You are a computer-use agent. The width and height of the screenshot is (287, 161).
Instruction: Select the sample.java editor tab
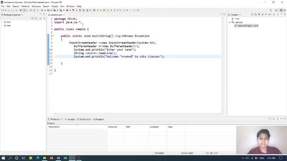click(x=56, y=15)
